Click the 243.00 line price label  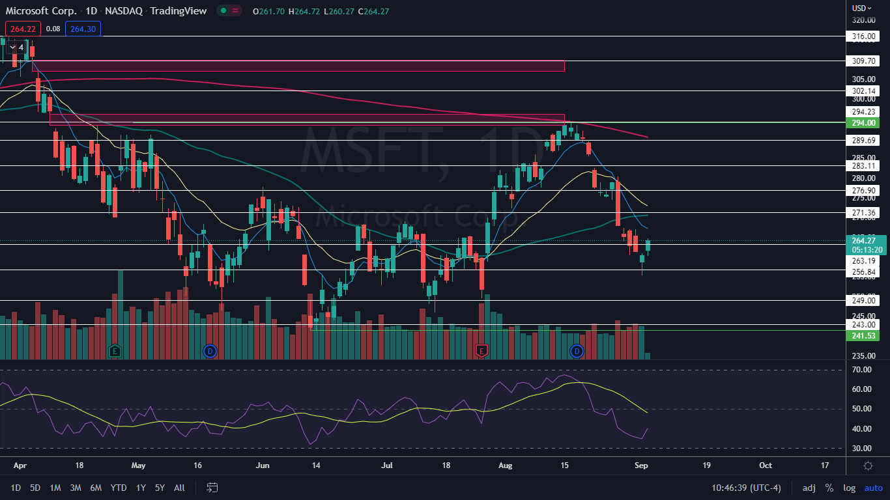coord(864,324)
